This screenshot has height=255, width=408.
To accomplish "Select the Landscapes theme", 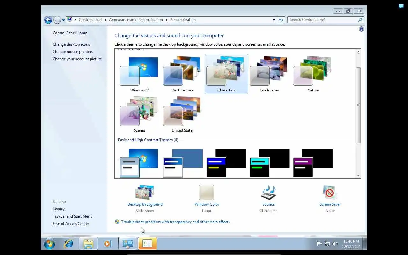I will click(x=269, y=74).
